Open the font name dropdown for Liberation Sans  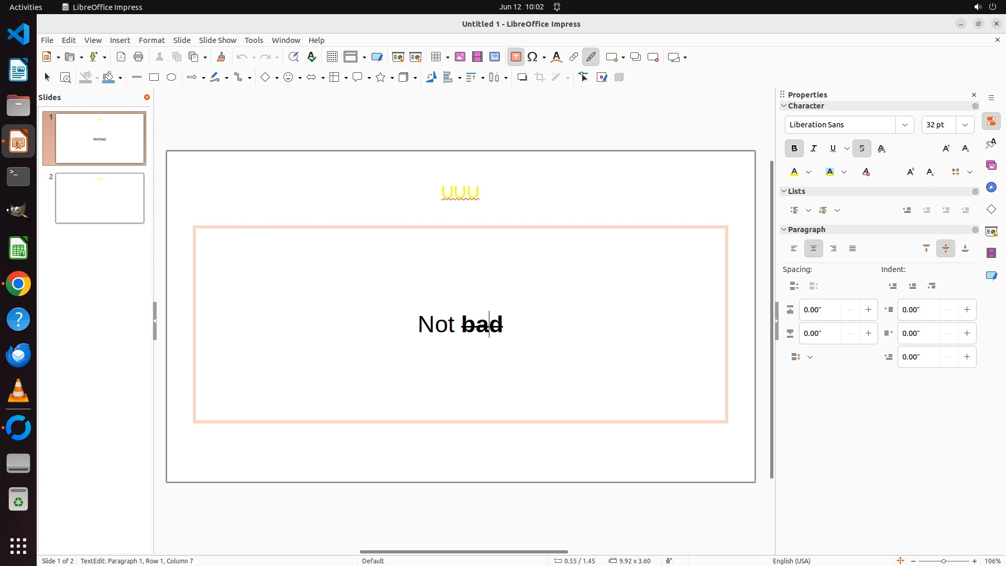click(x=904, y=125)
